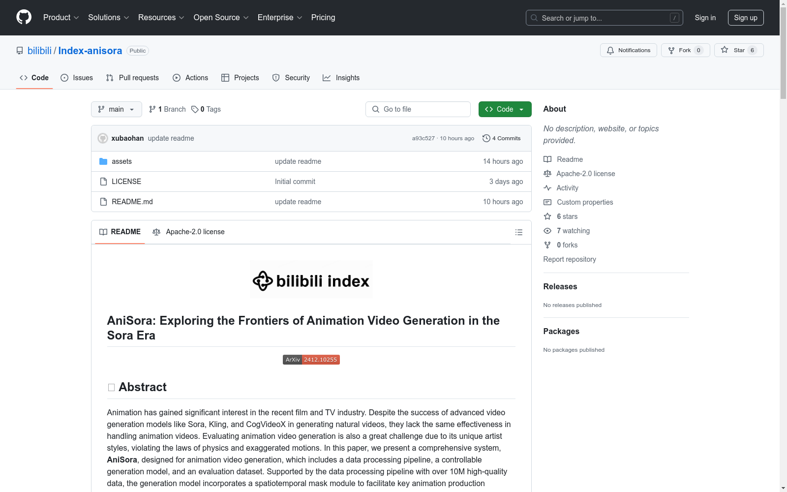Focus the Search or jump to field
The width and height of the screenshot is (787, 492).
pyautogui.click(x=605, y=18)
